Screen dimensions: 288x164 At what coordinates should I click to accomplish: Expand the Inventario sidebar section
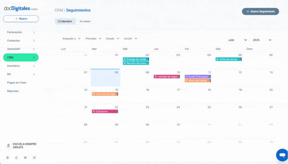tap(21, 66)
